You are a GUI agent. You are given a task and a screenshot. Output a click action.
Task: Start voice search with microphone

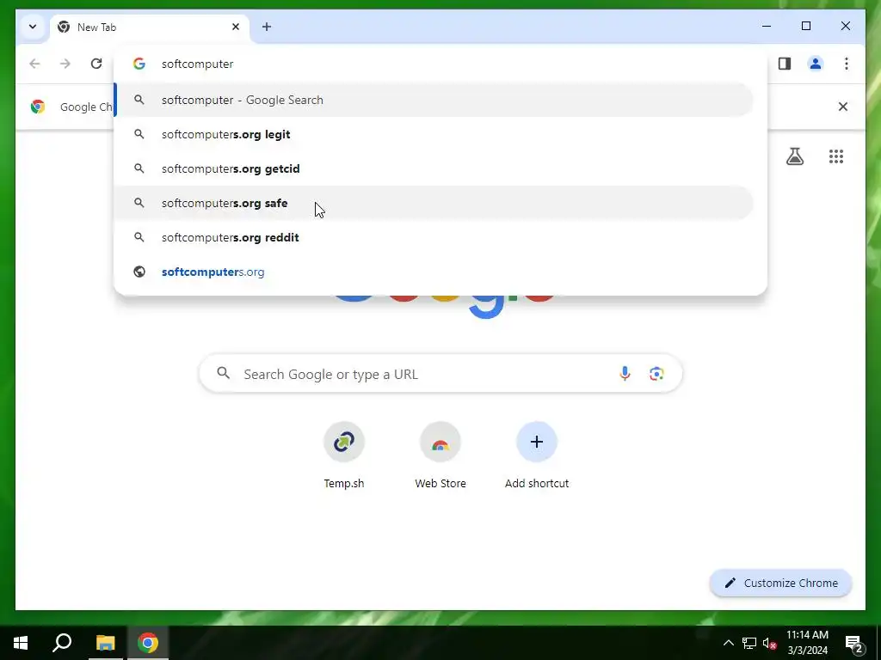pyautogui.click(x=625, y=373)
